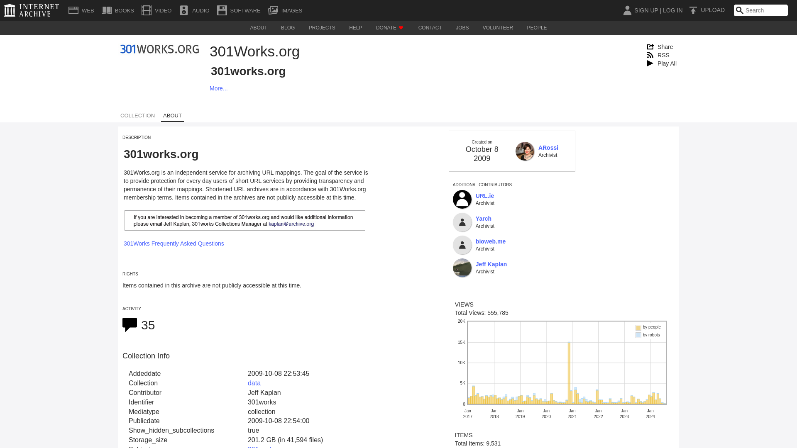The image size is (797, 448).
Task: Open the Video film-strip icon
Action: [147, 10]
